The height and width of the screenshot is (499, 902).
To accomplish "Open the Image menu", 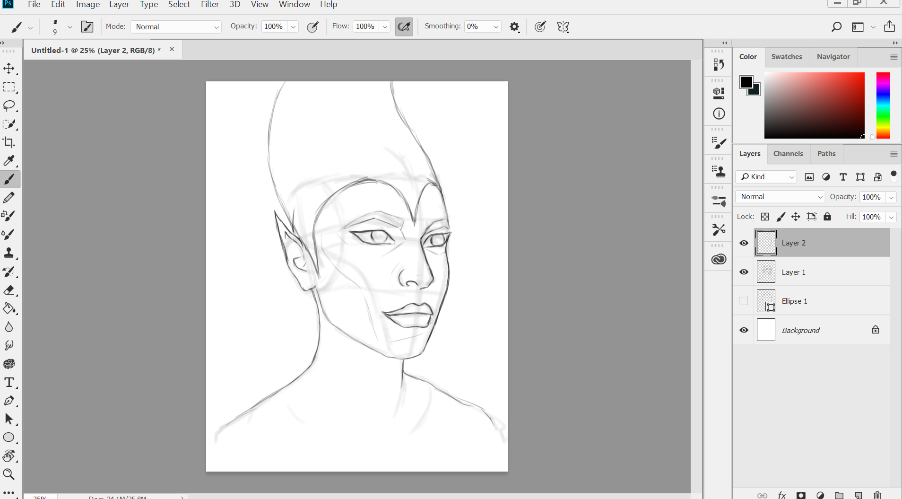I will pyautogui.click(x=88, y=4).
